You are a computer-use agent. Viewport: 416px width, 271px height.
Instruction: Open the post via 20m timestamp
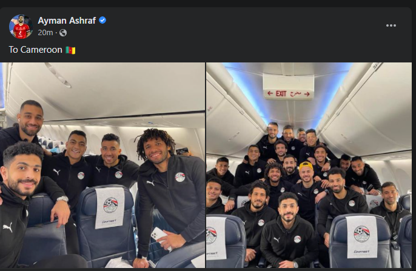coord(45,33)
